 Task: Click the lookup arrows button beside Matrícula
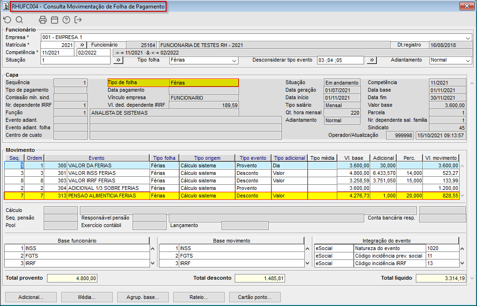[x=81, y=45]
